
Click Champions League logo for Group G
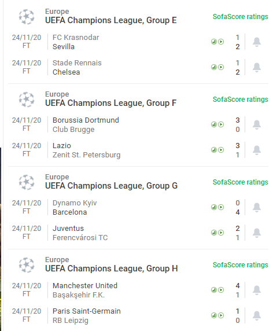[x=27, y=182]
